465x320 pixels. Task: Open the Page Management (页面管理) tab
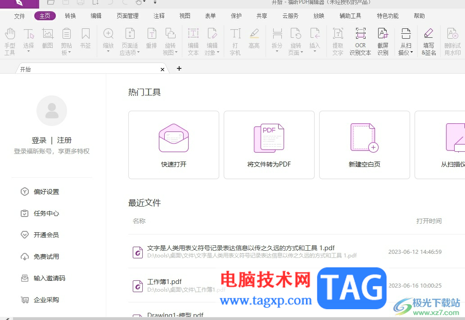127,16
